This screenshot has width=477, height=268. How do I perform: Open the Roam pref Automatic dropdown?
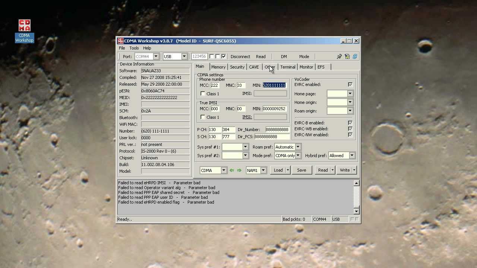298,147
